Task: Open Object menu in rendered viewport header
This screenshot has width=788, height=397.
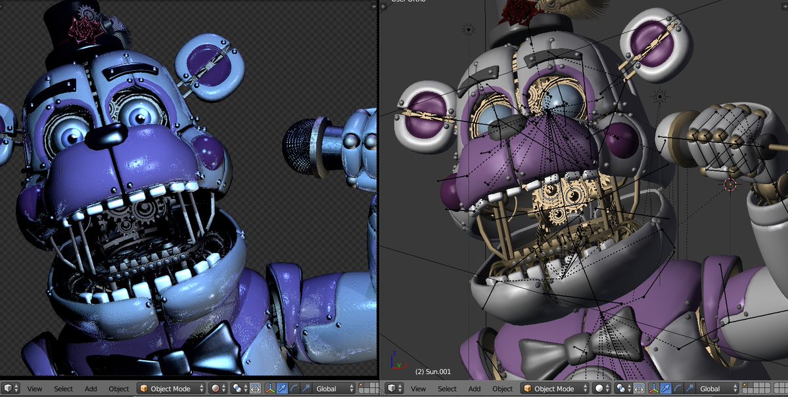Action: click(x=118, y=388)
